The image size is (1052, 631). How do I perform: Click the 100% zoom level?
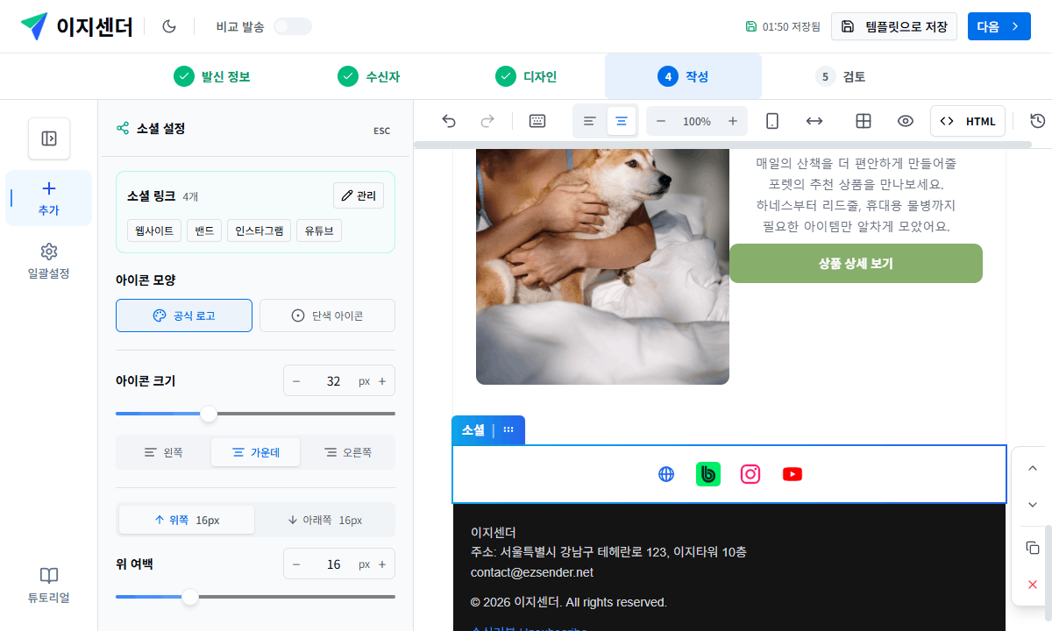[x=697, y=121]
